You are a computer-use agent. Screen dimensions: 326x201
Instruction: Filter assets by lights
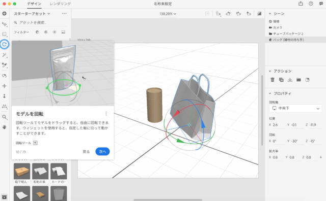pyautogui.click(x=55, y=32)
